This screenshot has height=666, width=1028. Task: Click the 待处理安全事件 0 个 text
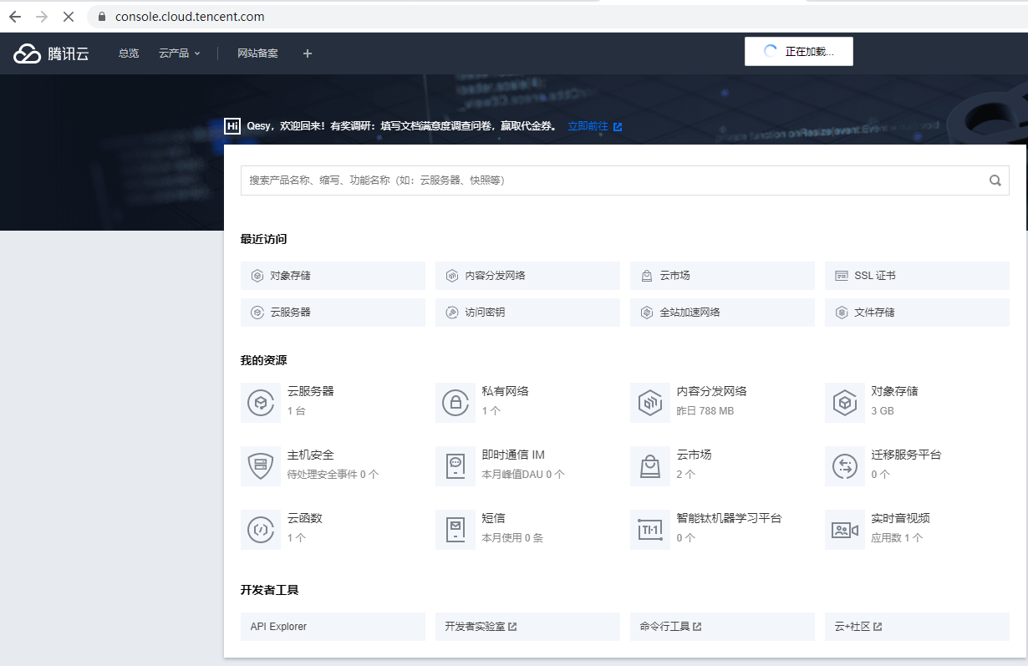point(333,475)
